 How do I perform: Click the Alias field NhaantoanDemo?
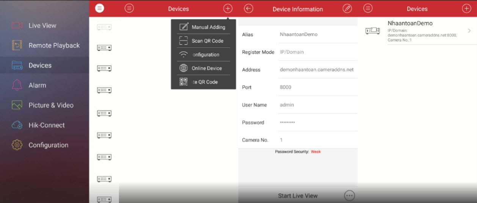click(x=298, y=34)
